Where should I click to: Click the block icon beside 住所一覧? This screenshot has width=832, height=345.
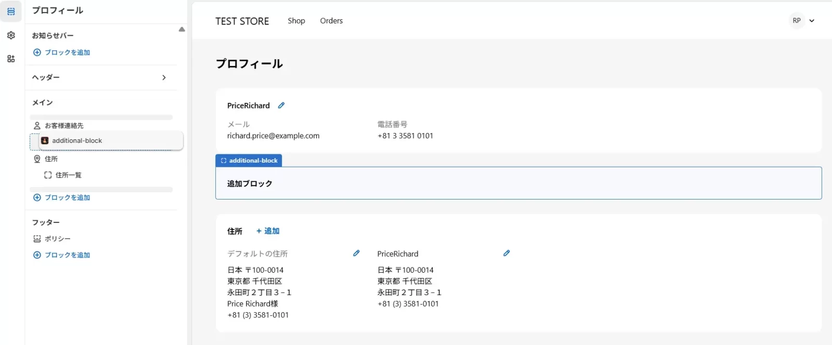[48, 175]
